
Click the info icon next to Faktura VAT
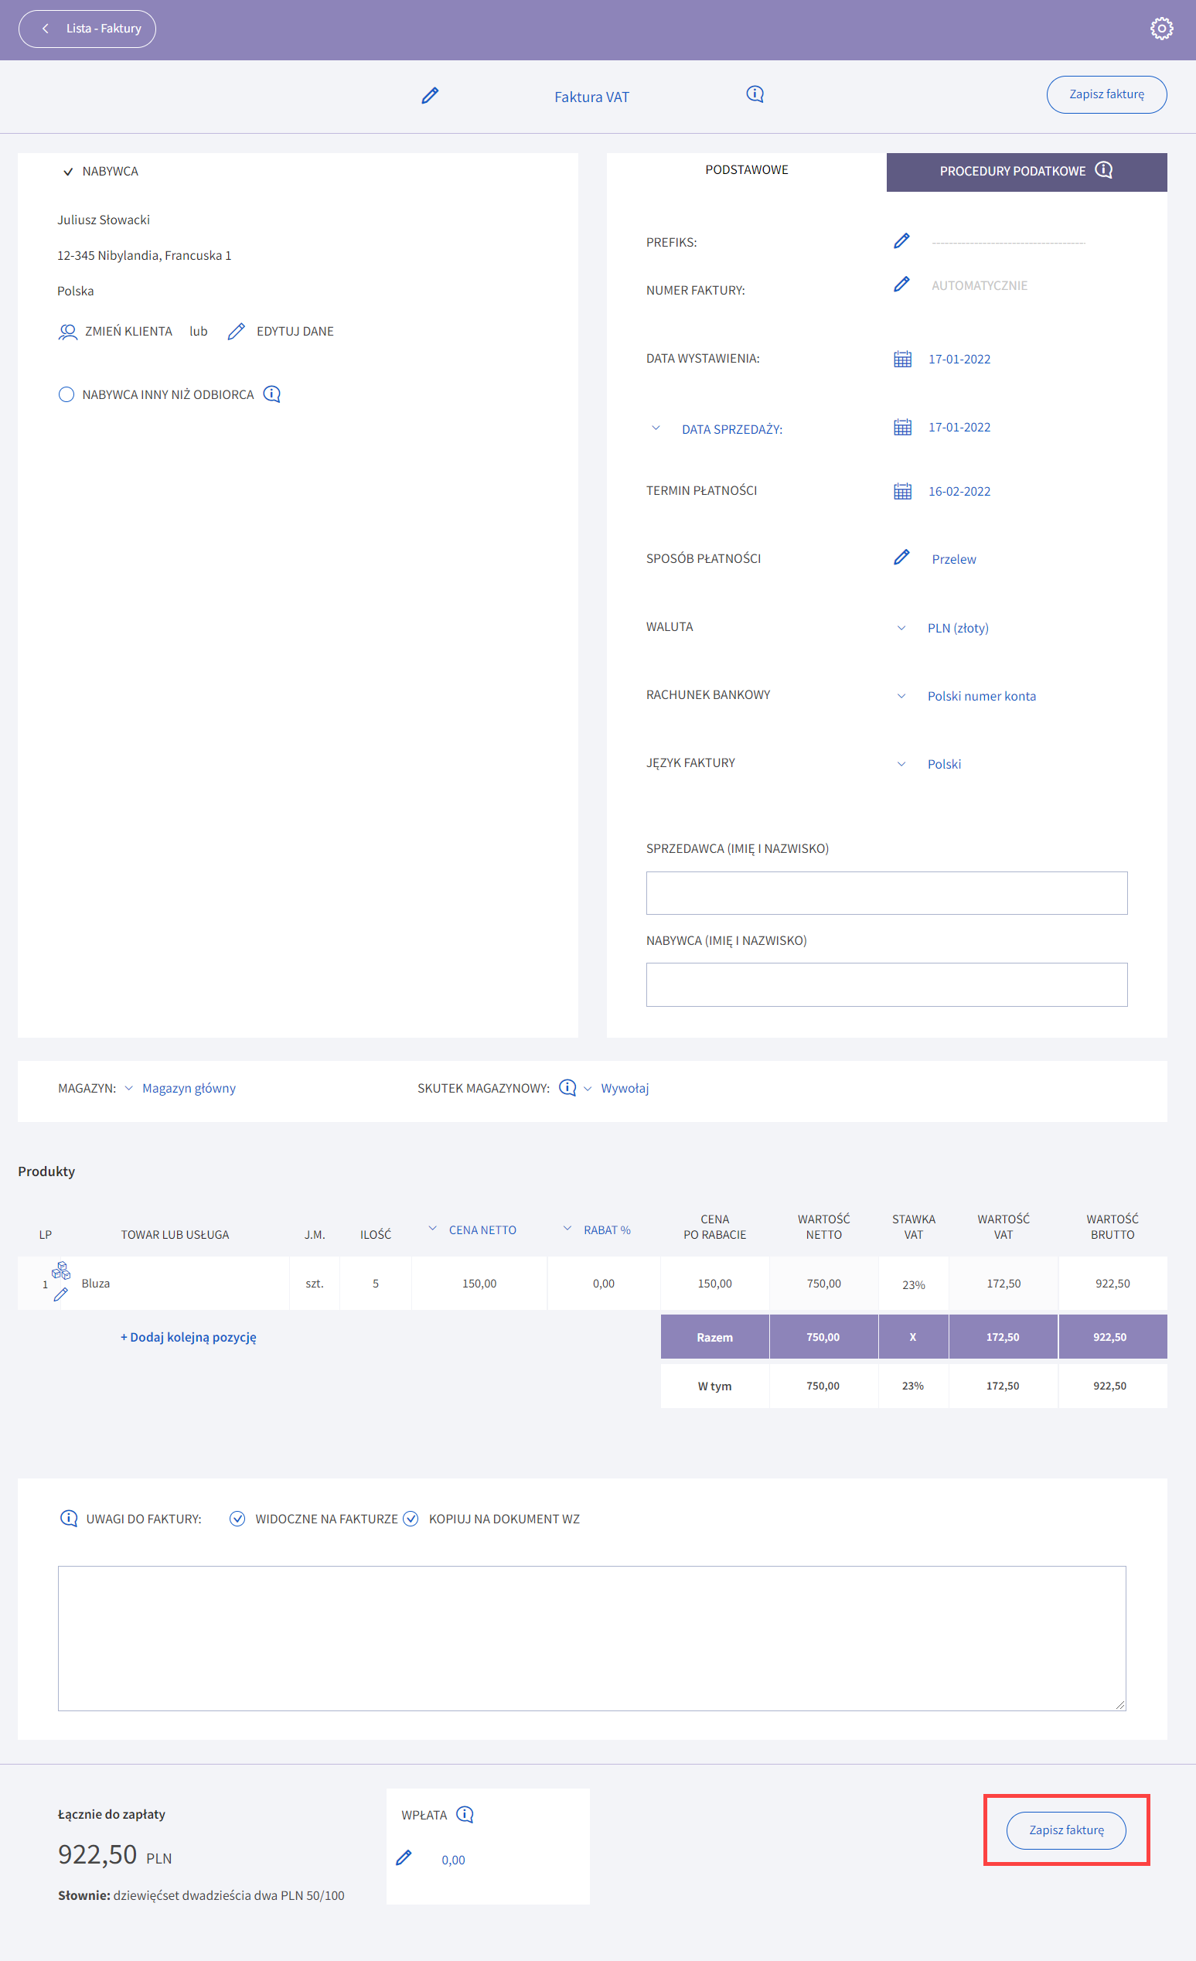click(755, 94)
